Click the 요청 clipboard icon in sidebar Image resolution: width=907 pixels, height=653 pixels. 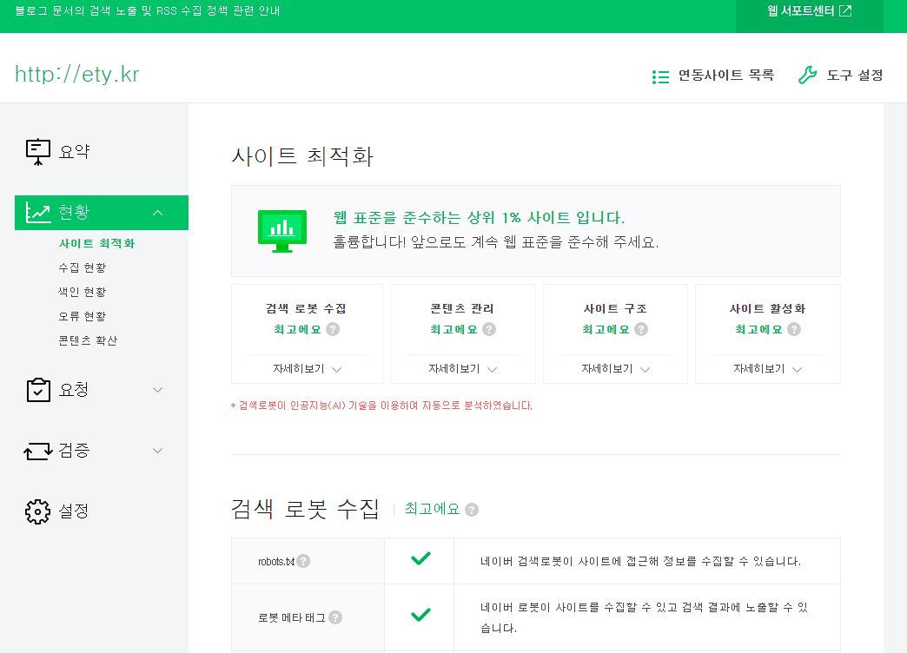pyautogui.click(x=38, y=390)
